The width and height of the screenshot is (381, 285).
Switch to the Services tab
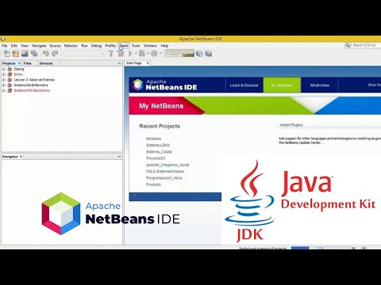coord(46,63)
